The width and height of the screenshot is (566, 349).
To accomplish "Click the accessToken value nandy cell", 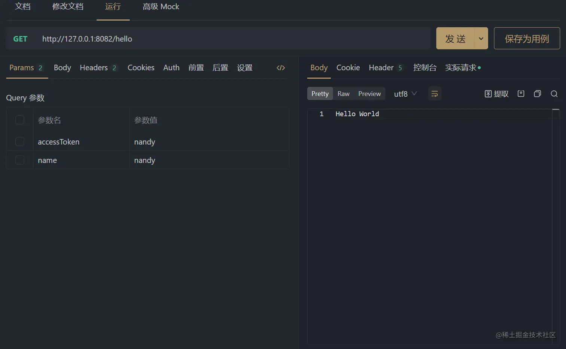I will (209, 142).
